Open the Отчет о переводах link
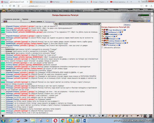The height and width of the screenshot is (123, 154). (x=121, y=11)
